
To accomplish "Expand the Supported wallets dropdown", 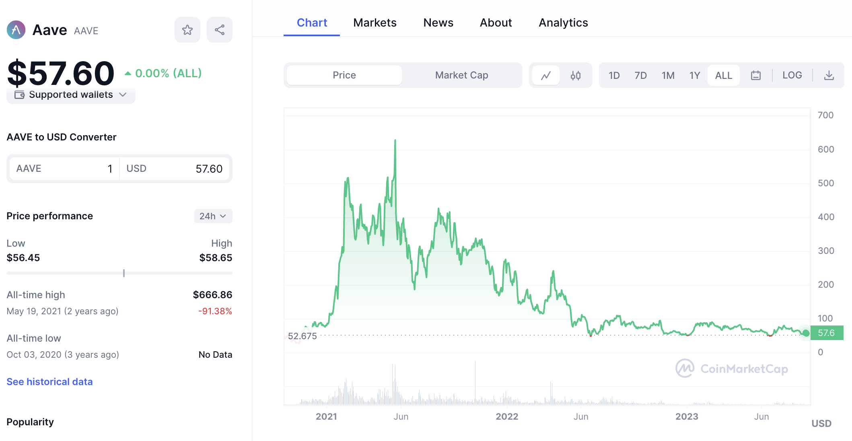I will 71,95.
